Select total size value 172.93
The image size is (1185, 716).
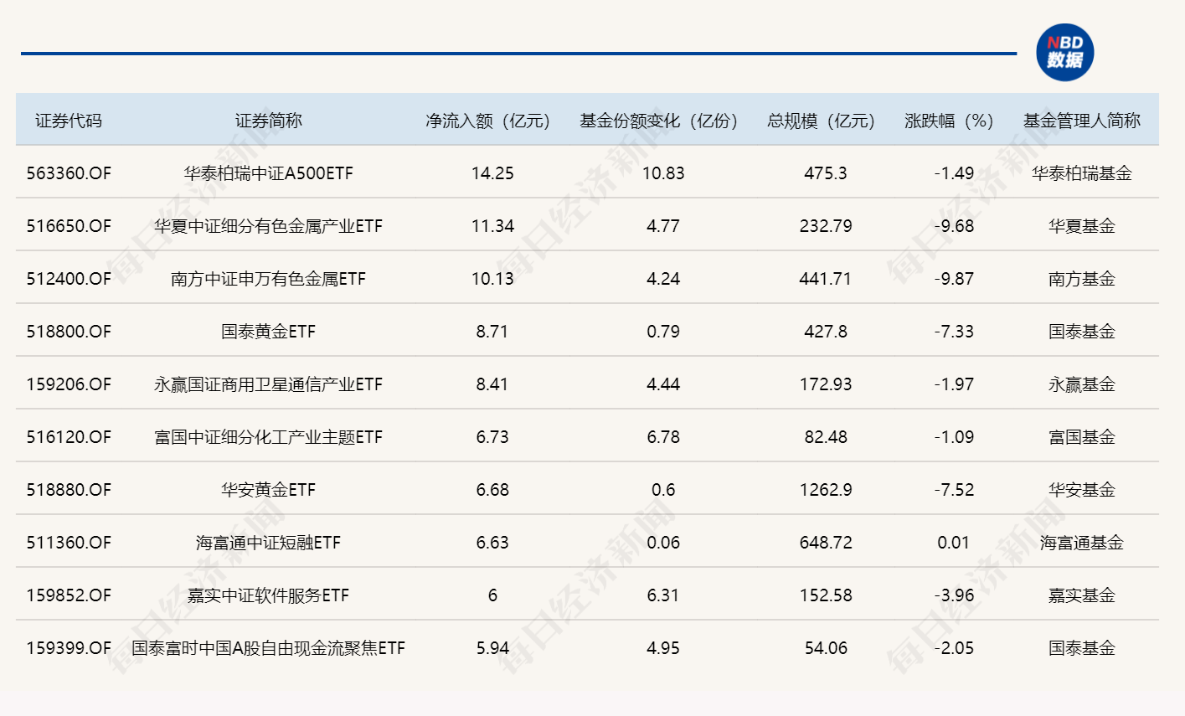coord(826,384)
